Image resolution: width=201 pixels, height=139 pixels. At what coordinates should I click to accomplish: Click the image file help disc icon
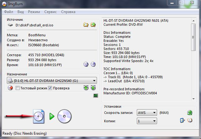pos(93,64)
